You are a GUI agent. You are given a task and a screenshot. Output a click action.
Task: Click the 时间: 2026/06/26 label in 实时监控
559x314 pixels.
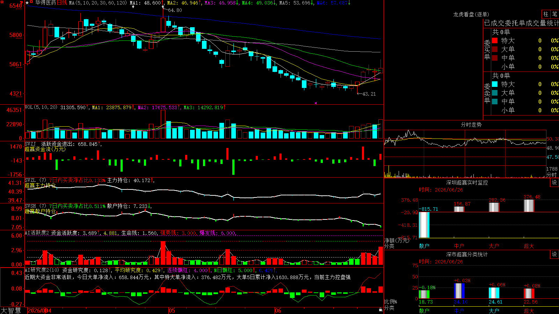coord(441,190)
